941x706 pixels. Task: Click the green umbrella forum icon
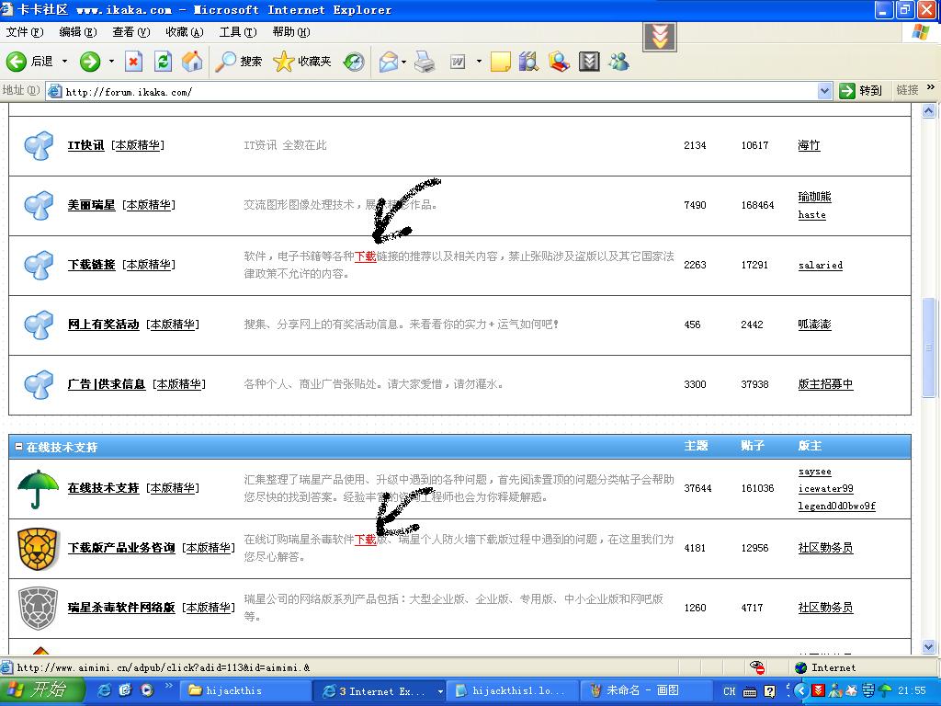pyautogui.click(x=38, y=489)
